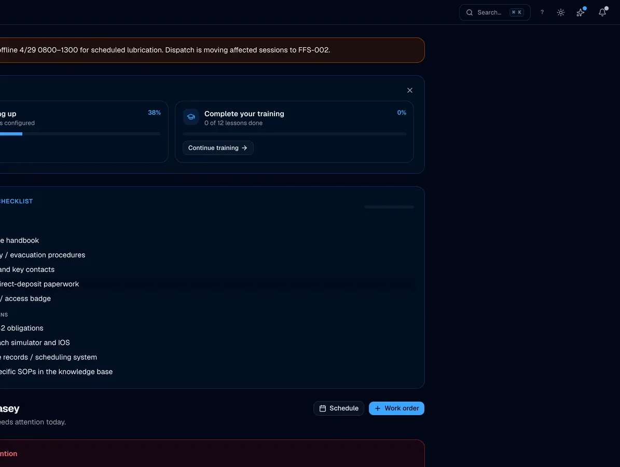The width and height of the screenshot is (620, 467).
Task: Click the graduation cap training icon
Action: pyautogui.click(x=191, y=117)
